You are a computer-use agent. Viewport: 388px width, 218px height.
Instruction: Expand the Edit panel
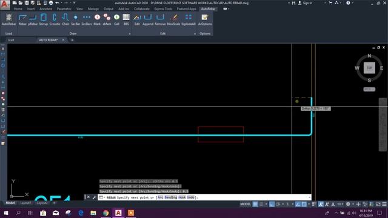pos(195,34)
